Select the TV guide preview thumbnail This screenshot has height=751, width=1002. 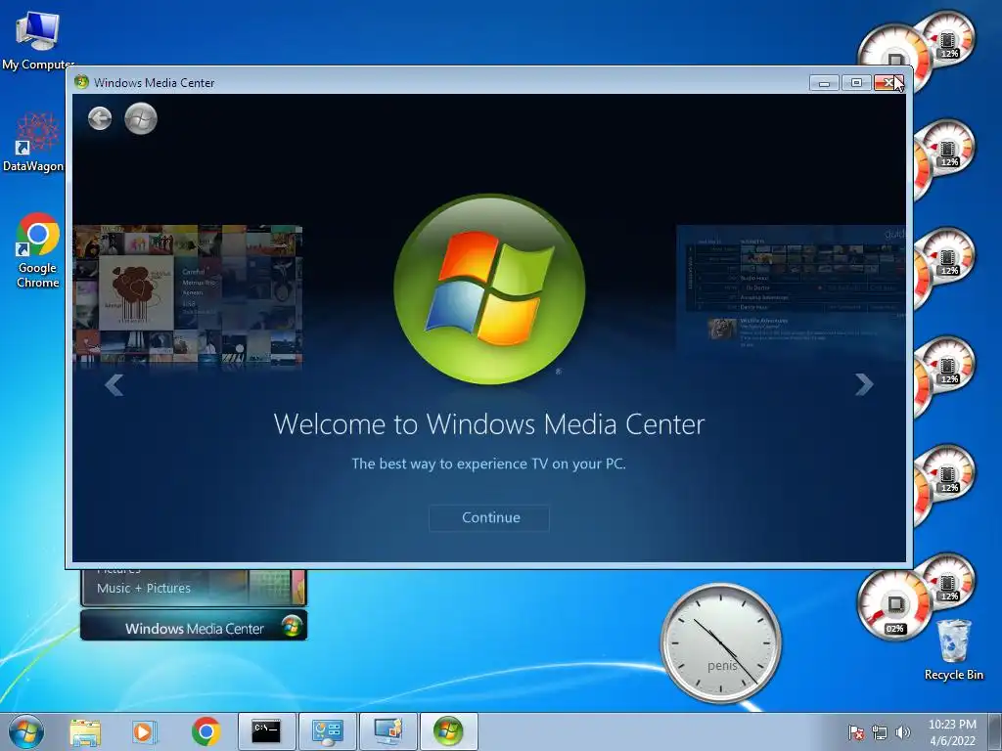coord(791,290)
